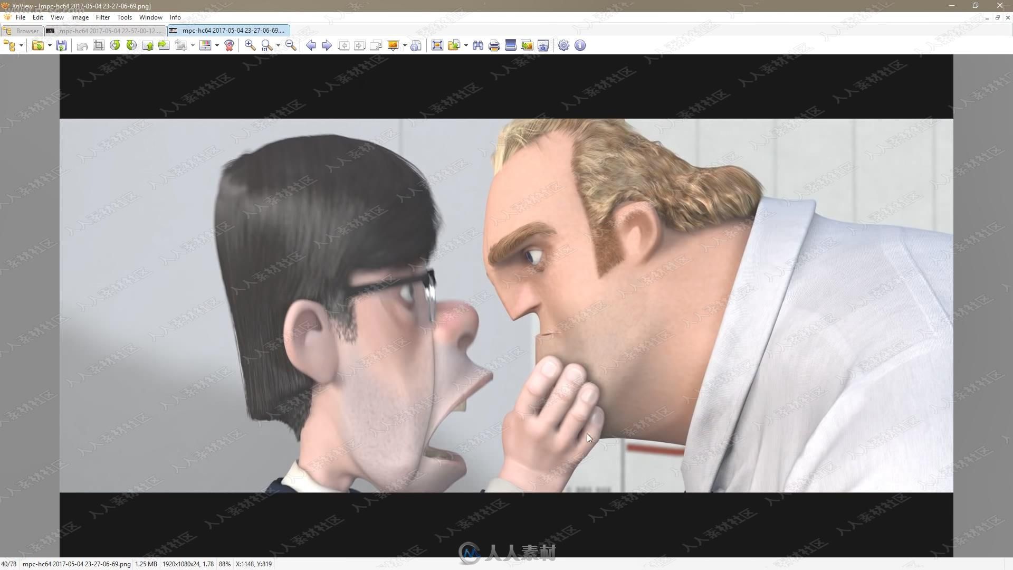Open the Window menu
Screen dimensions: 1013x570
point(151,17)
